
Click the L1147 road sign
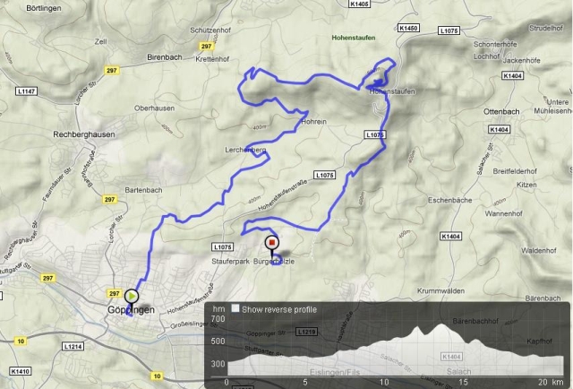pyautogui.click(x=27, y=91)
